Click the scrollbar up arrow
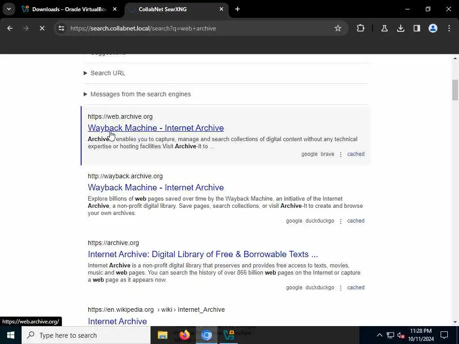 pyautogui.click(x=455, y=59)
